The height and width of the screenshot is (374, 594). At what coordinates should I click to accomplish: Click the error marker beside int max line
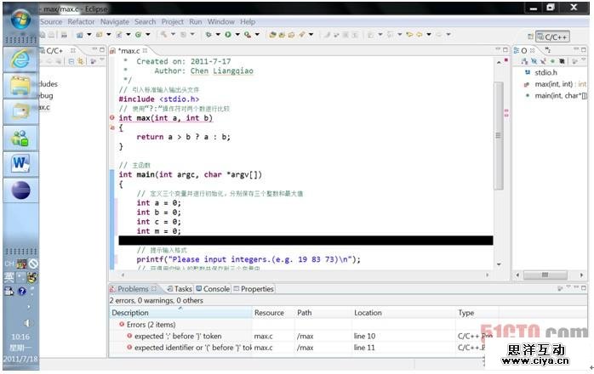coord(111,118)
